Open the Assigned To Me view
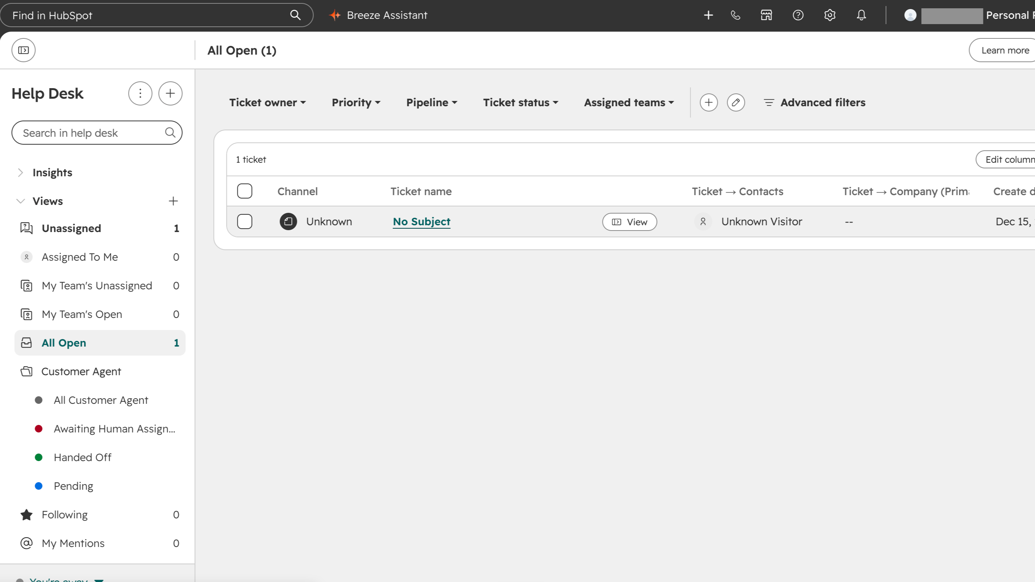The image size is (1035, 582). tap(100, 257)
